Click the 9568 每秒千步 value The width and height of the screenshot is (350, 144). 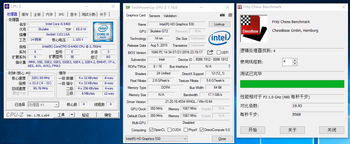318,114
